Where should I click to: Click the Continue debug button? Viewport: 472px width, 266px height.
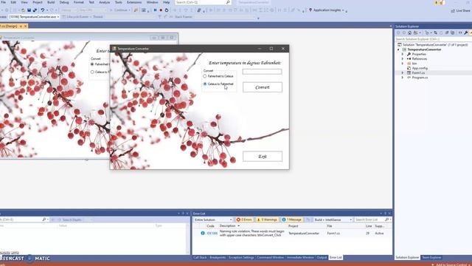tap(119, 10)
